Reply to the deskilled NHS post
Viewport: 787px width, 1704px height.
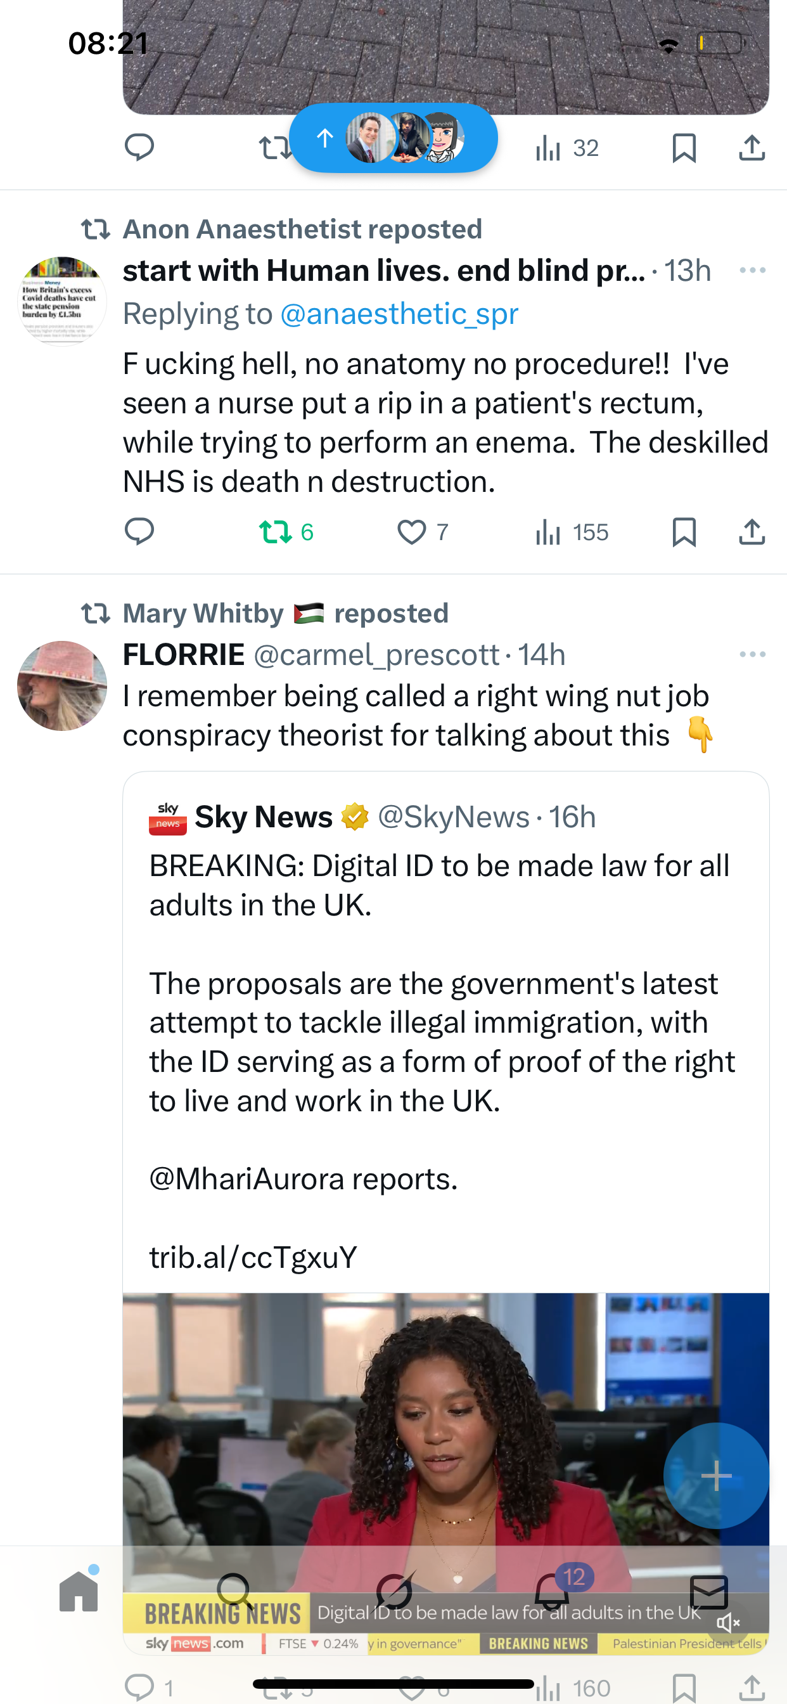[139, 532]
